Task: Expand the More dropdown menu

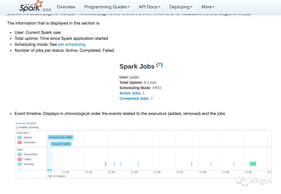Action: point(208,7)
